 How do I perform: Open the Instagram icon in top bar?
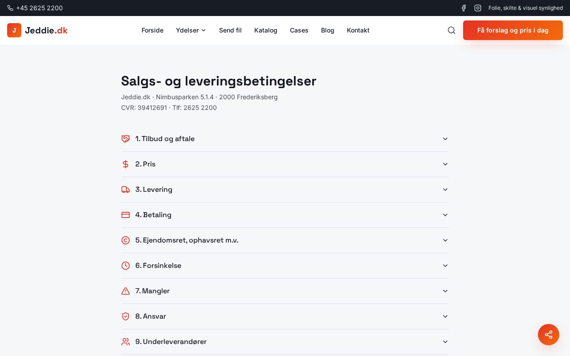pos(478,8)
